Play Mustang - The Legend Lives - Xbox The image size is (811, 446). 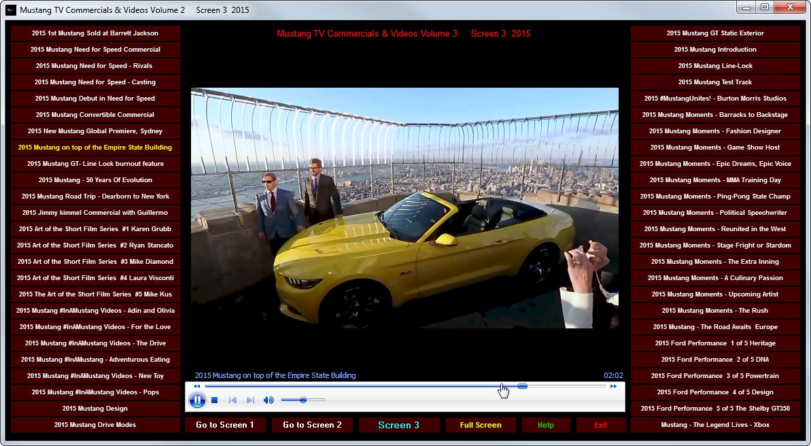(715, 425)
